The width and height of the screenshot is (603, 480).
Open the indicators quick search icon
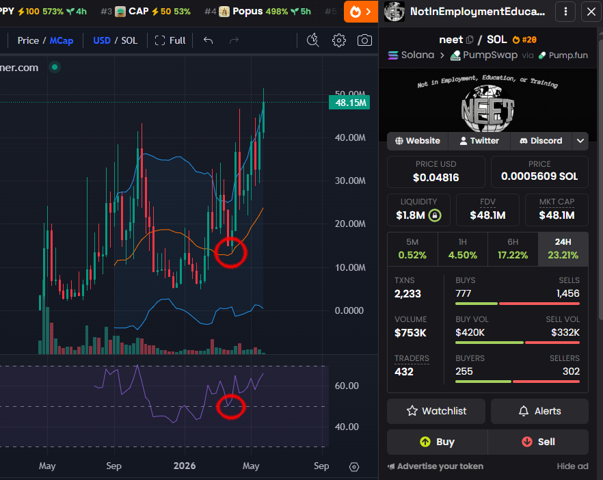click(x=313, y=40)
